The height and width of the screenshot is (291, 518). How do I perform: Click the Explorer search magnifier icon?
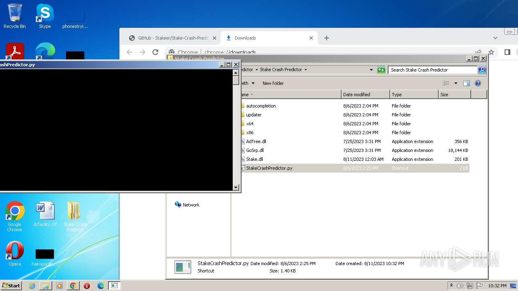482,70
